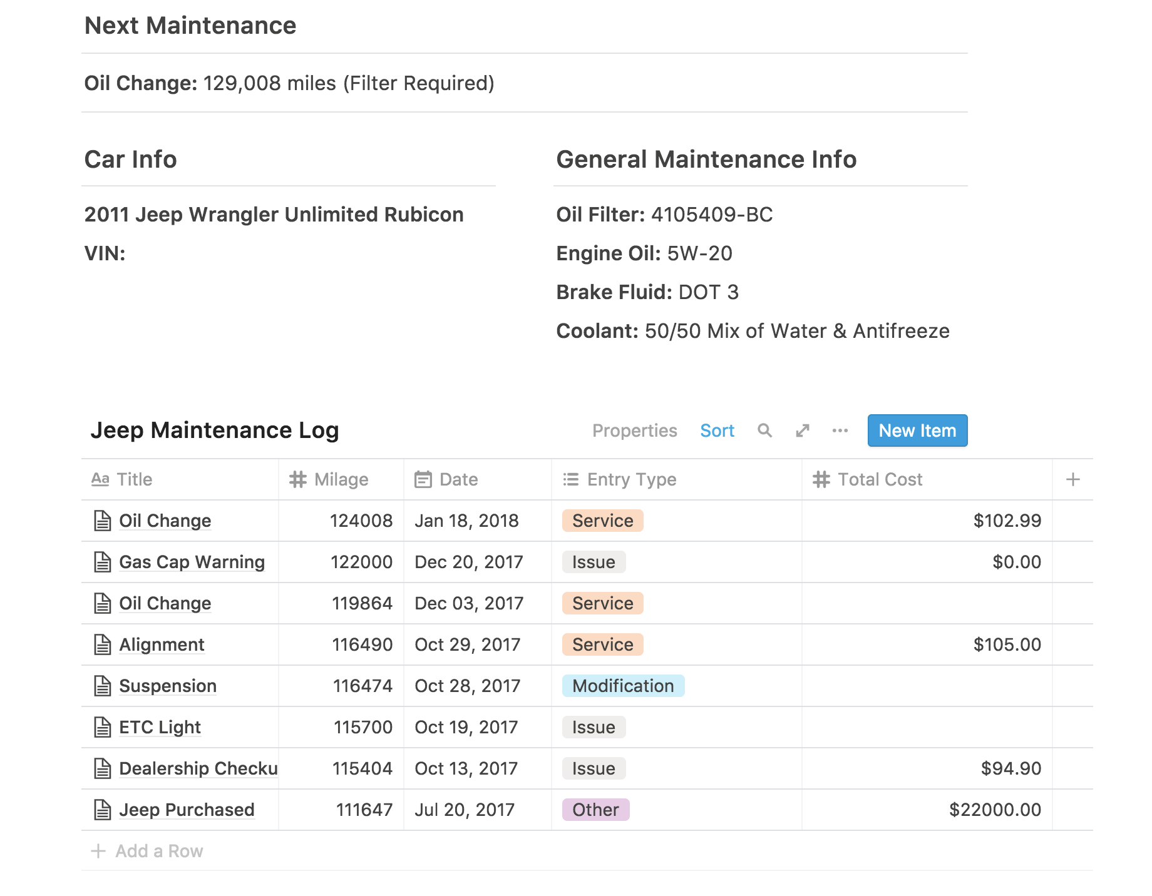
Task: Click the 2011 Jeep Wrangler Unlimited Rubicon text
Action: tap(274, 215)
